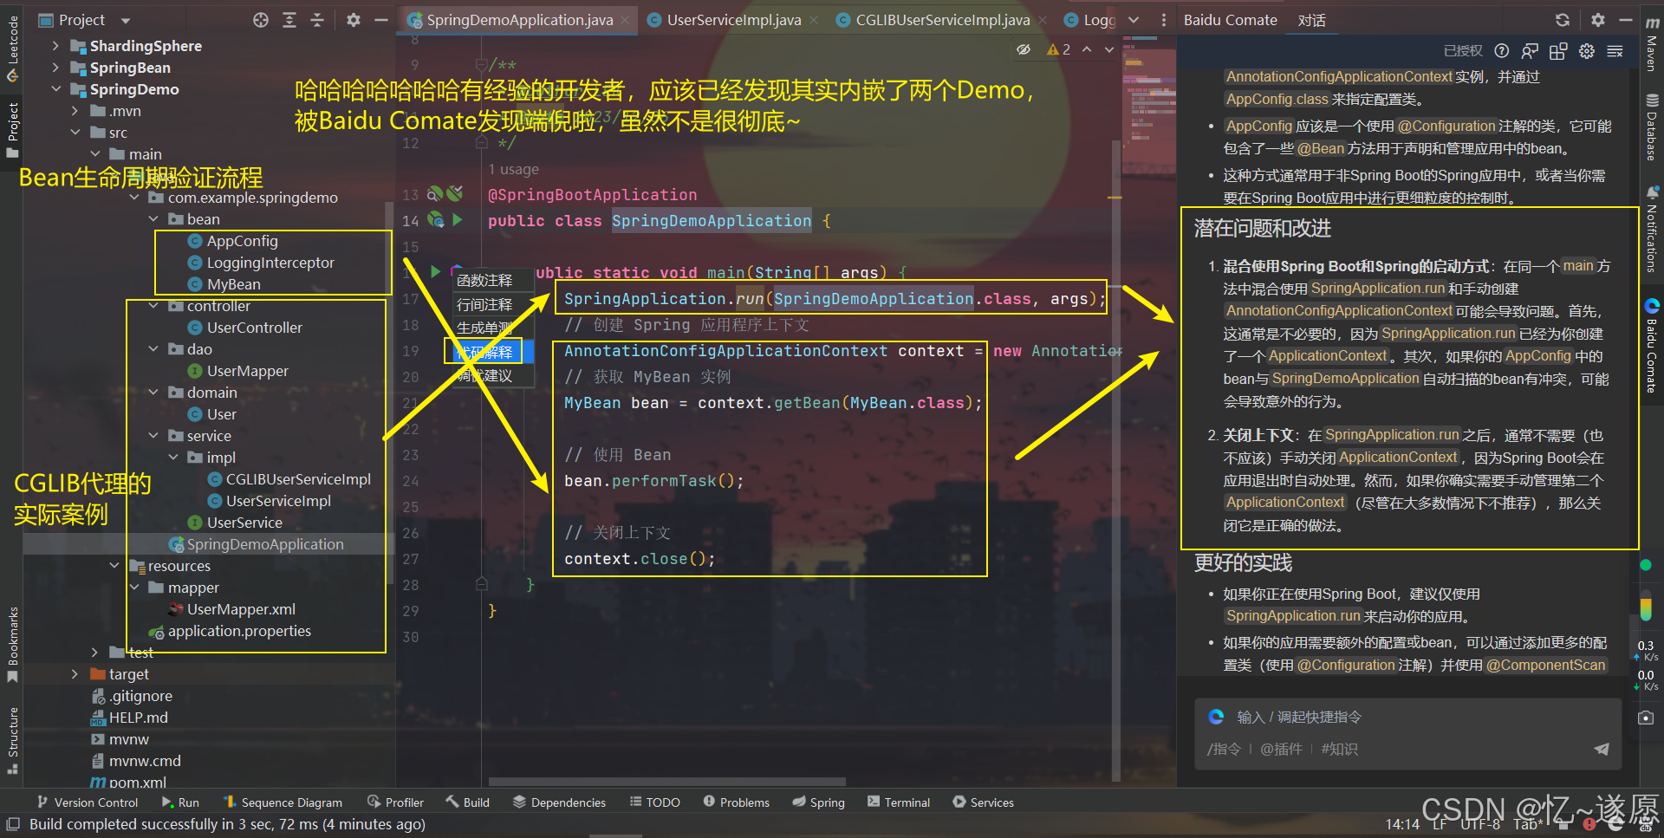The image size is (1664, 838).
Task: Click the feedback person icon in Comate
Action: click(x=1531, y=51)
